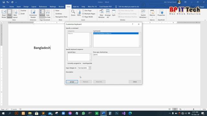Viewport: 207px width, 116px height.
Task: Adjust the zoom slider in status bar
Action: click(x=193, y=109)
